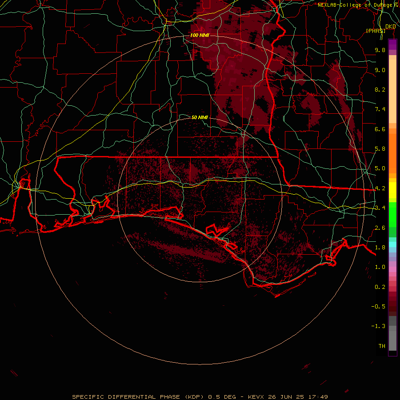Screen dimensions: 400x400
Task: Pick the cyan segment of the color bar
Action: tap(392, 244)
